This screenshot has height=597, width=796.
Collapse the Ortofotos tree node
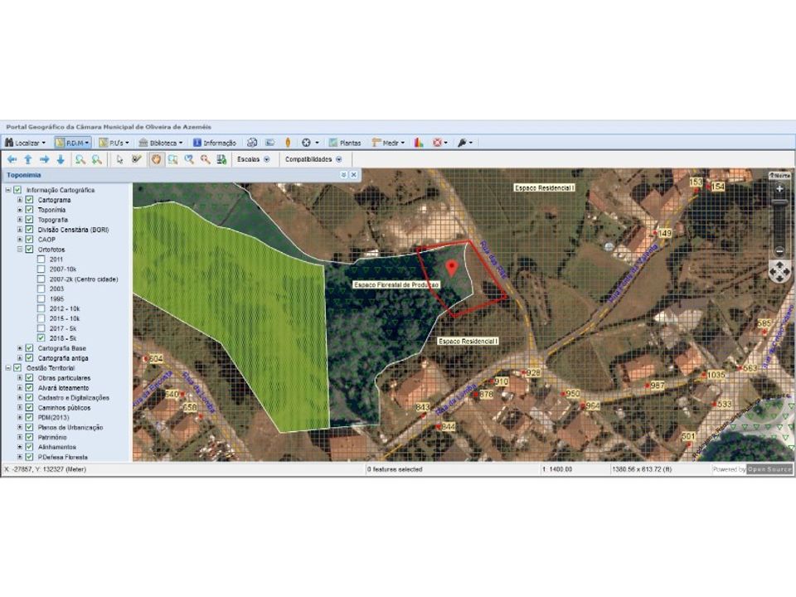[20, 250]
